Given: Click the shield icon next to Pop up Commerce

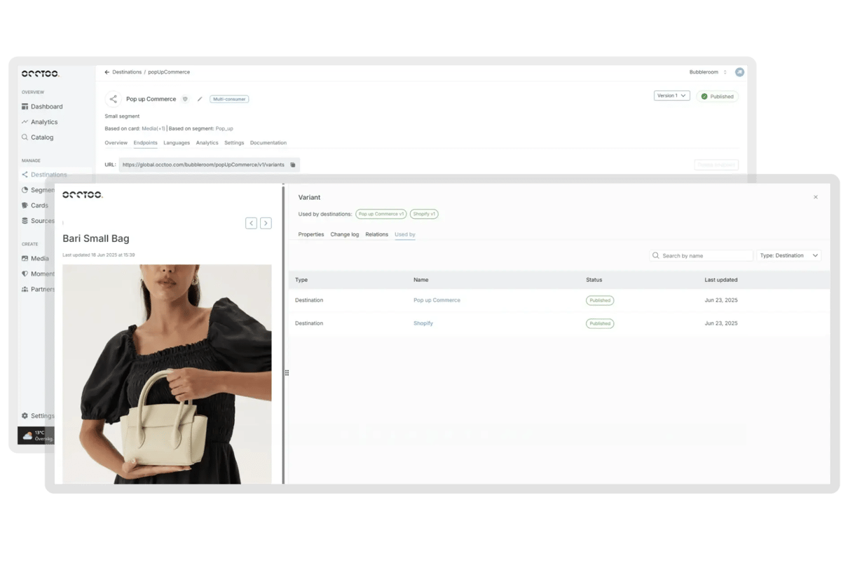Looking at the screenshot, I should (x=185, y=100).
